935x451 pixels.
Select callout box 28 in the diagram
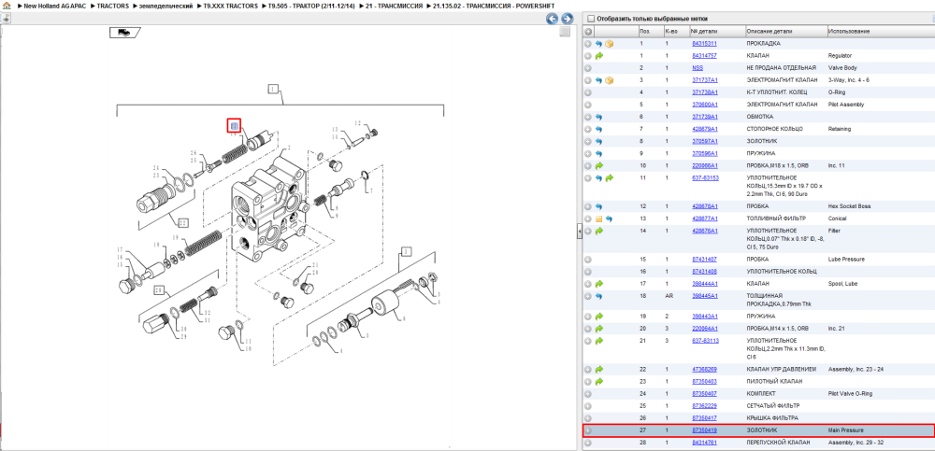coord(159,290)
